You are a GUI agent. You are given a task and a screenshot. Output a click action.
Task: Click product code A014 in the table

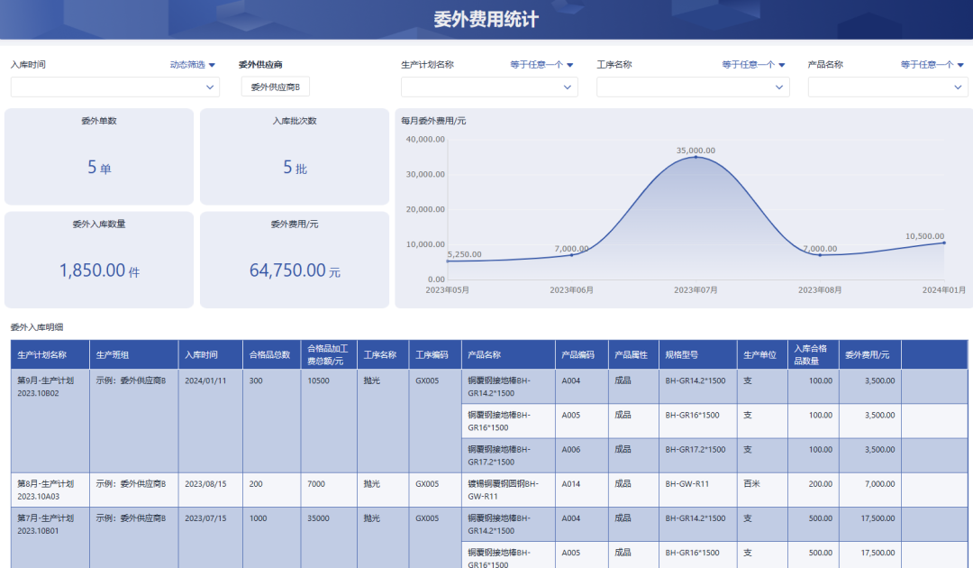pos(571,484)
